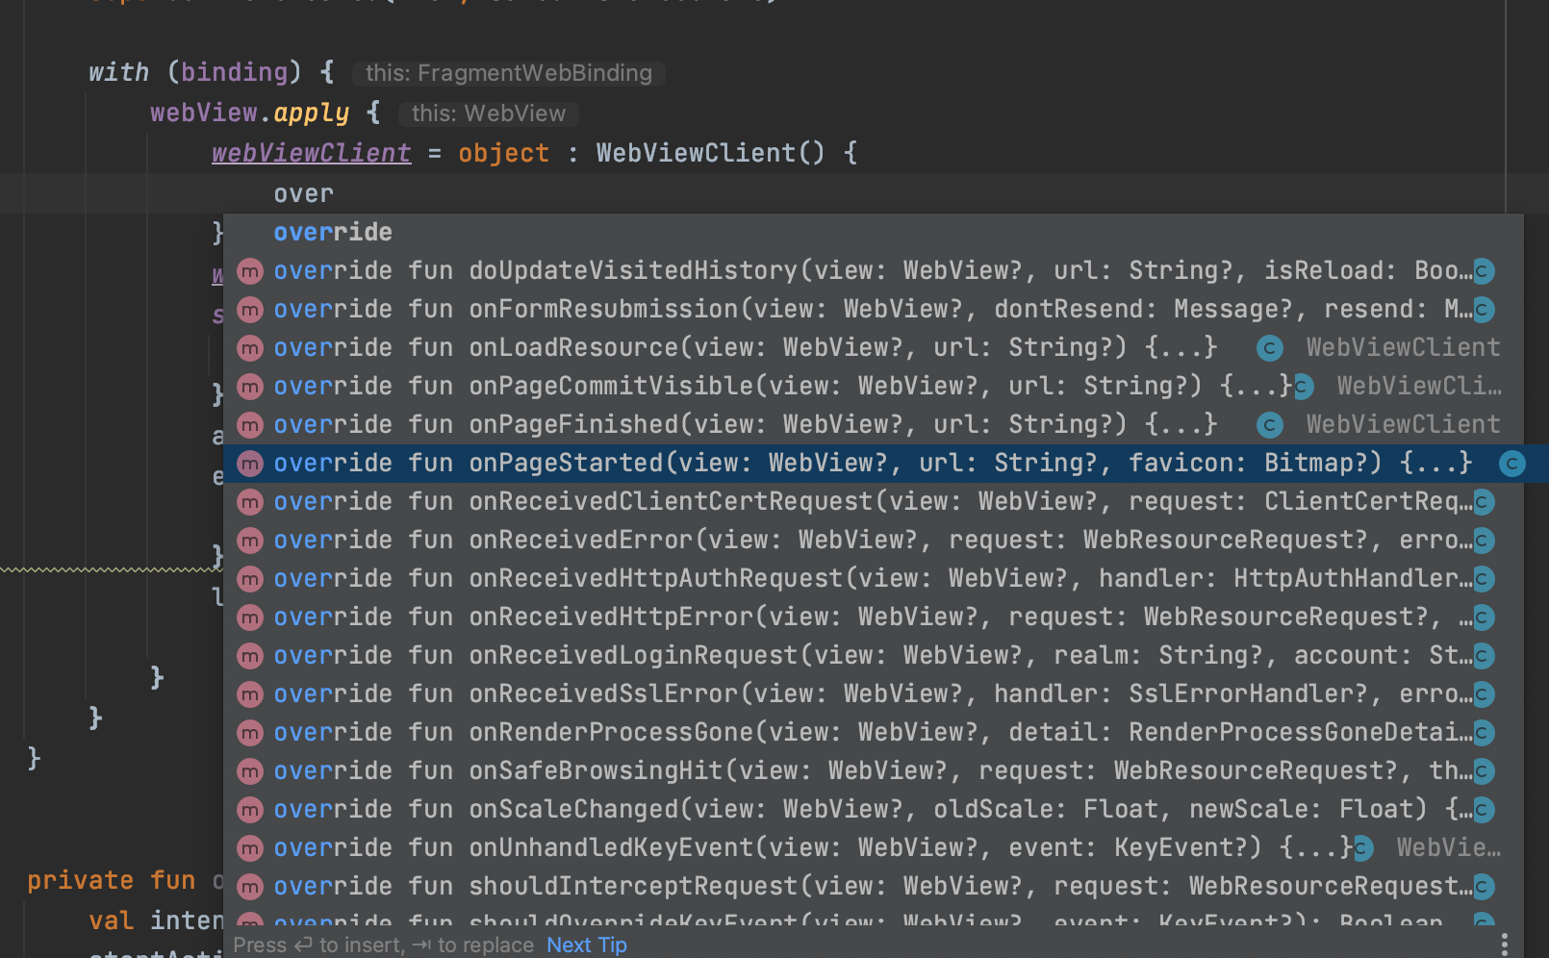Pick onReceivedHttpError completion text

pos(873,617)
